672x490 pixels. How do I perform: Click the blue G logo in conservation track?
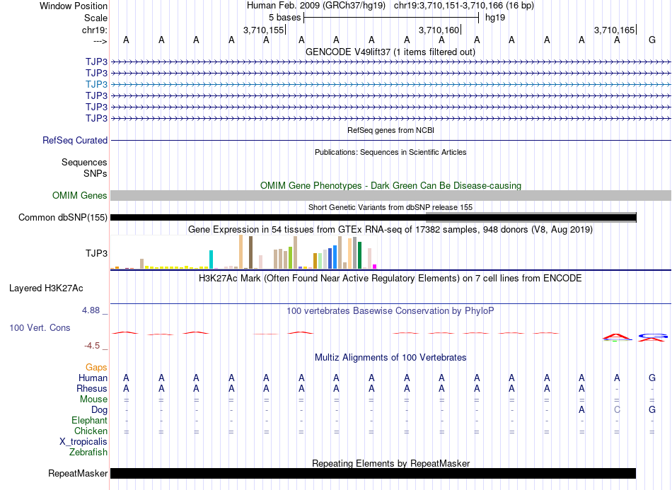[653, 336]
